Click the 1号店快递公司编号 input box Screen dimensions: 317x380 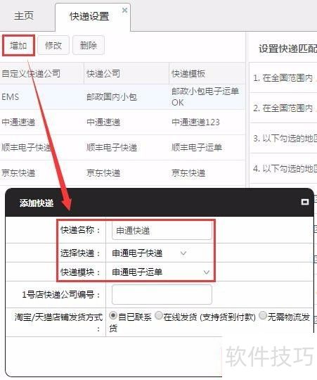[162, 294]
